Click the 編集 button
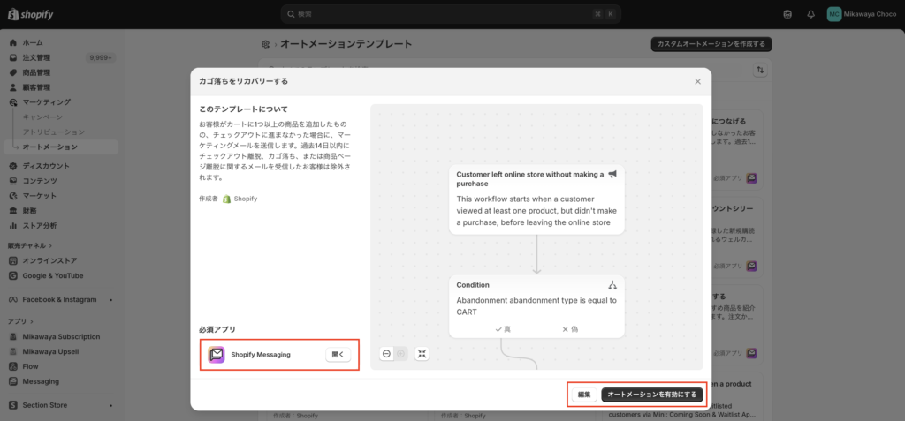Screen dimensions: 905x421 [x=584, y=395]
